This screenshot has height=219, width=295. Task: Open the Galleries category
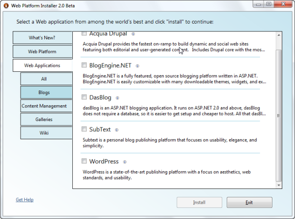point(46,120)
